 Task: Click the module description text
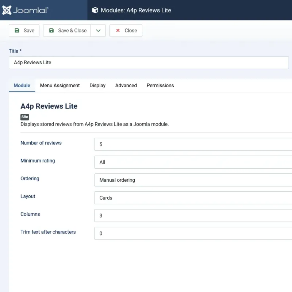(95, 124)
